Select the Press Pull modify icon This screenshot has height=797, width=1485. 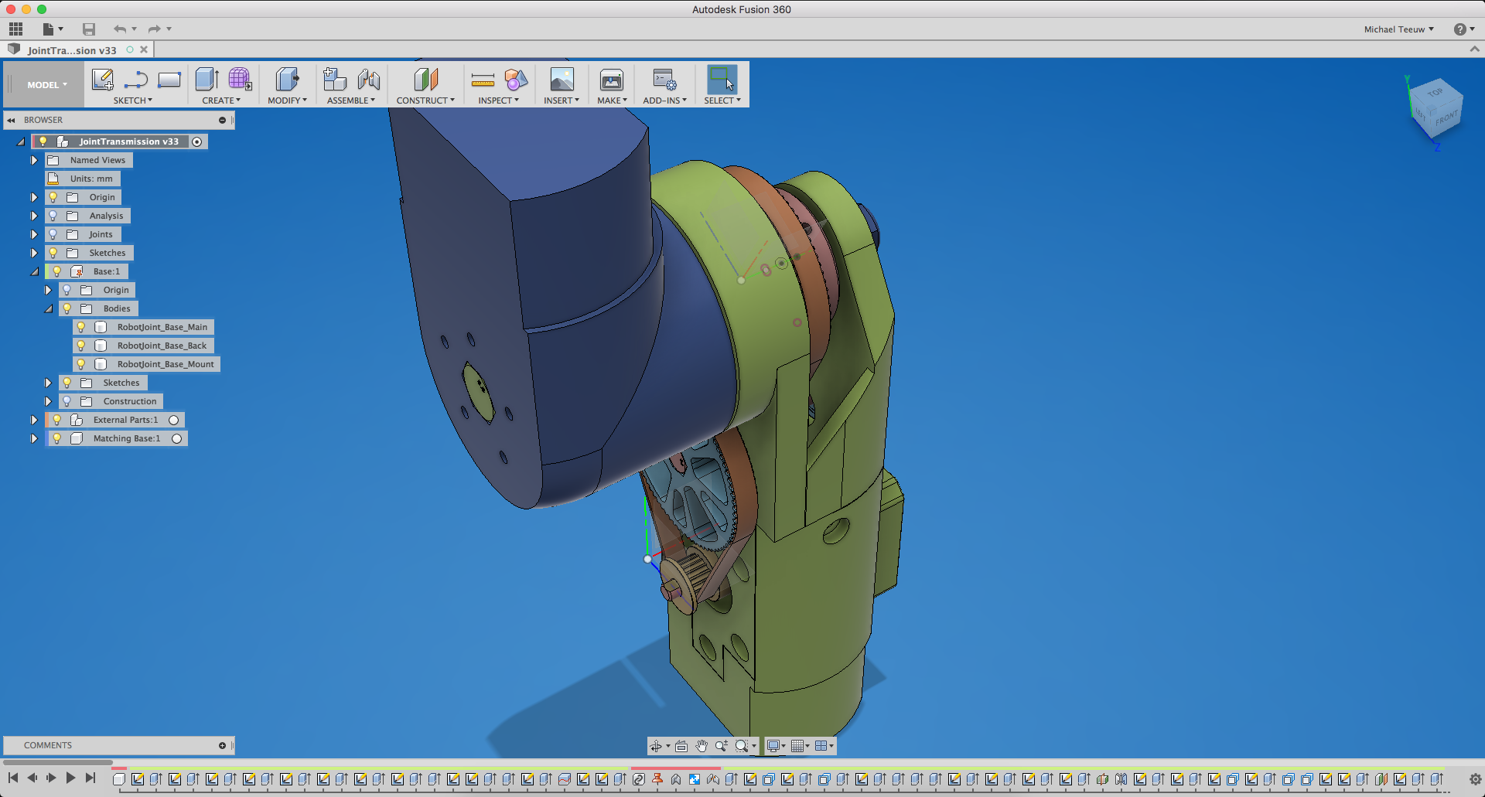point(287,80)
